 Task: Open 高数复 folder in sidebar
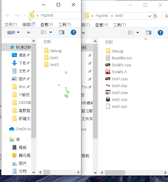pyautogui.click(x=21, y=110)
